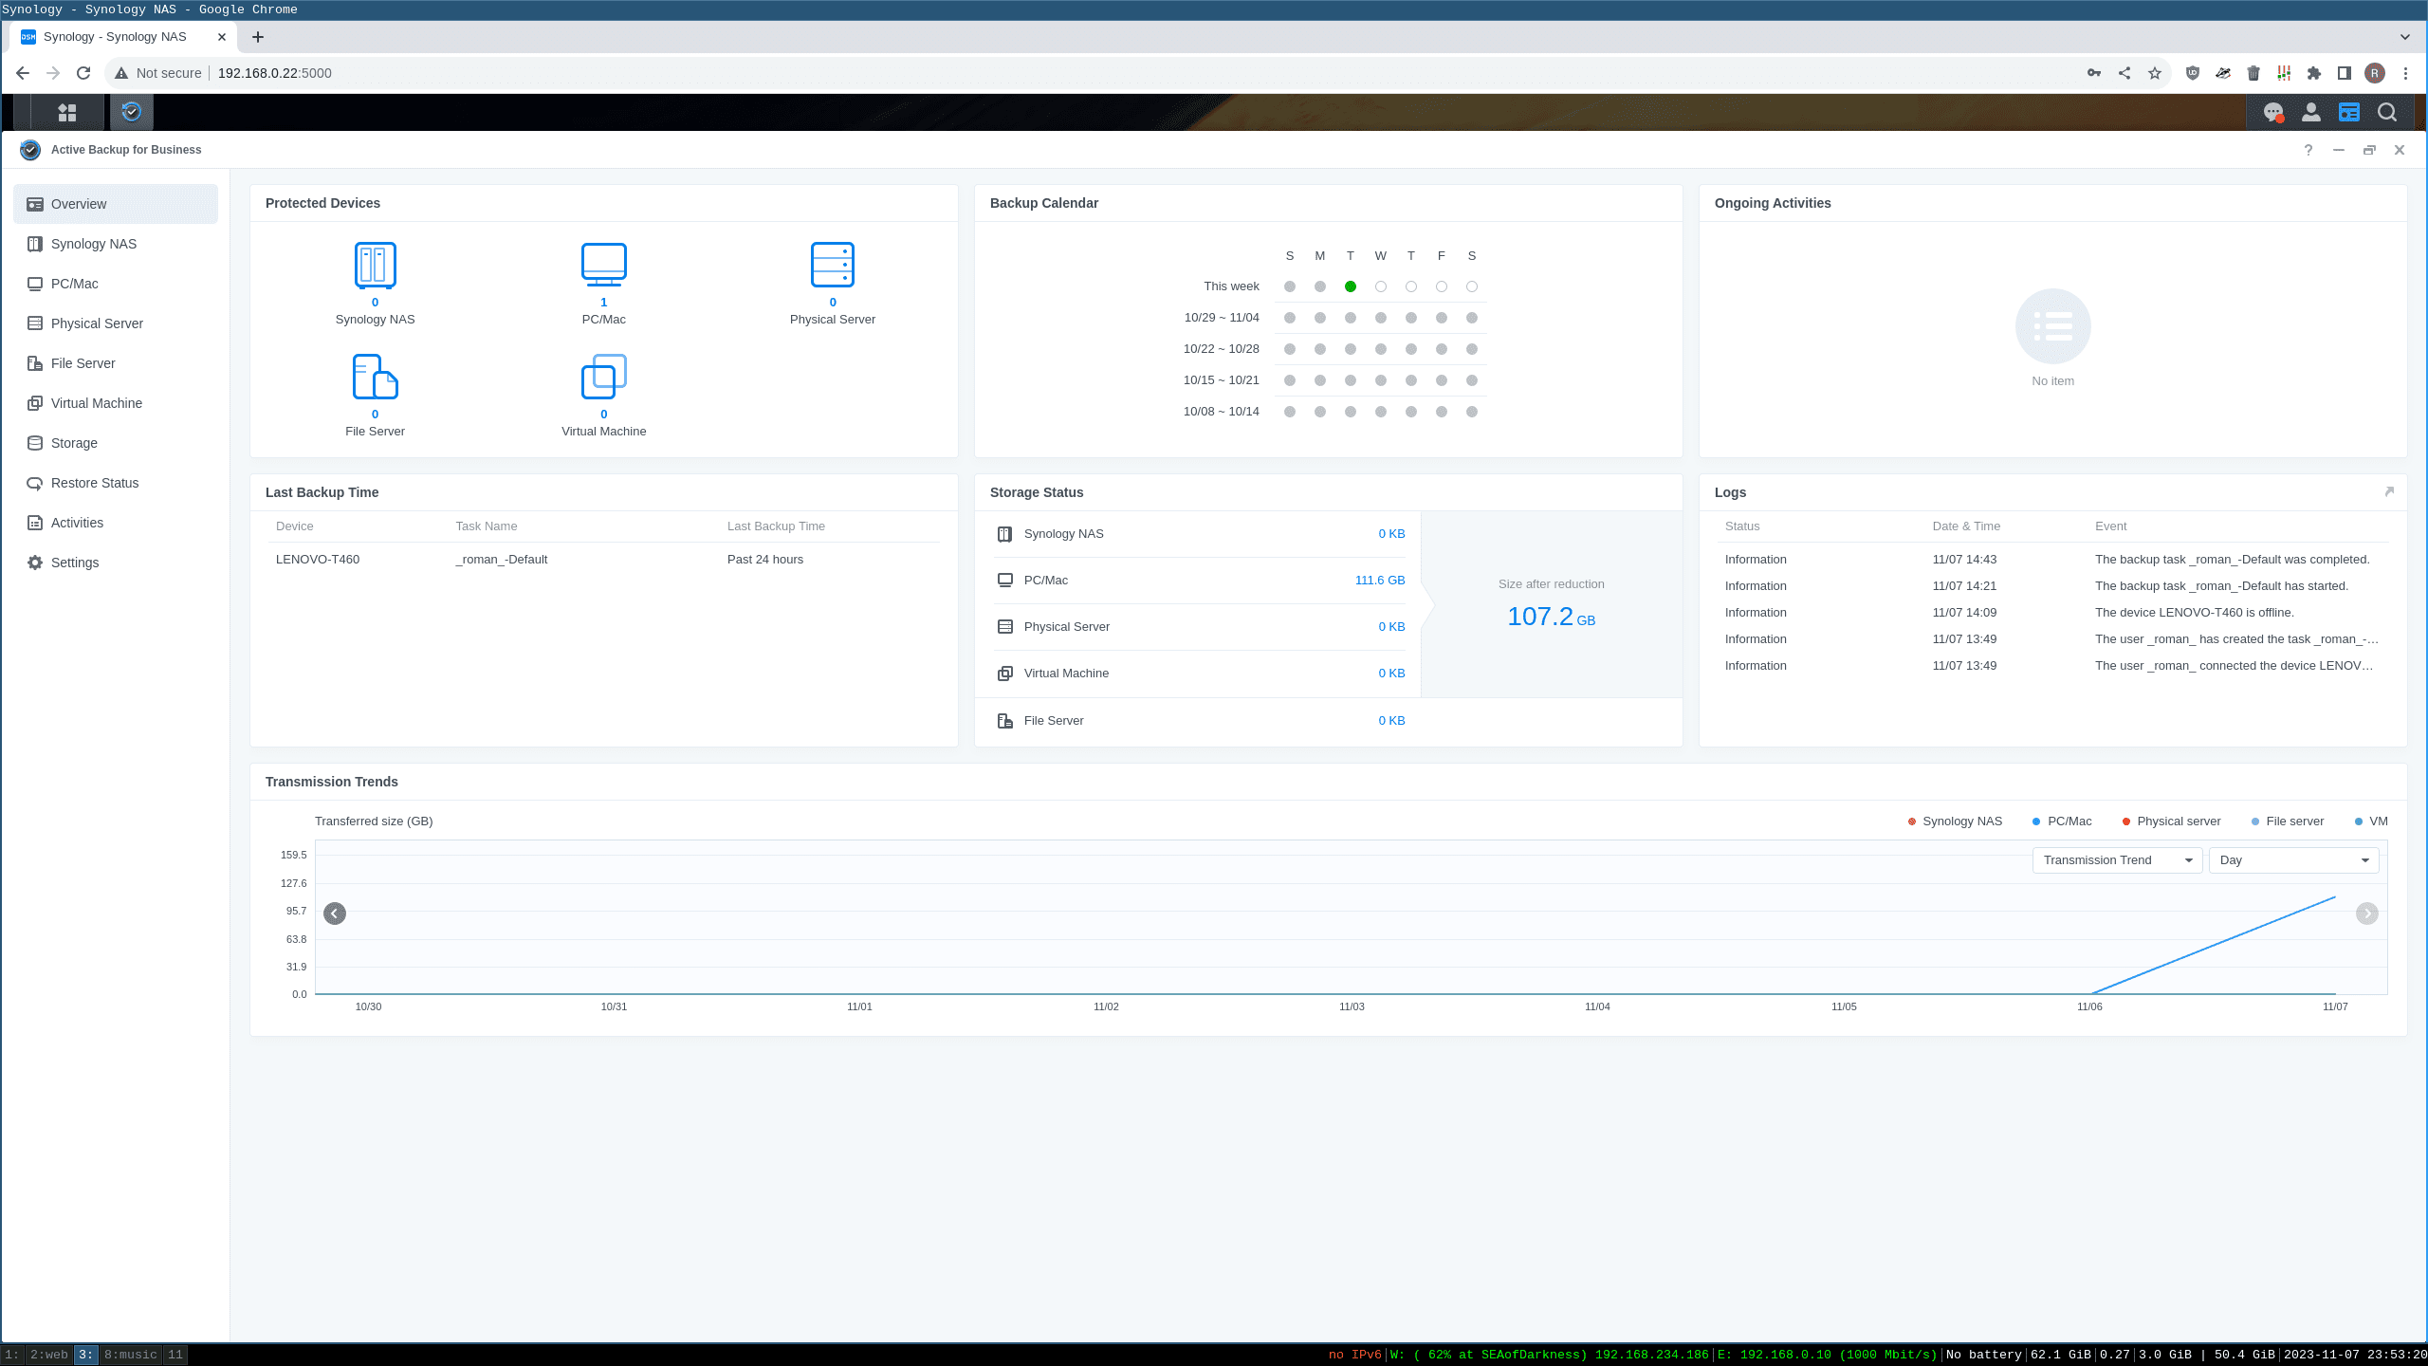Click the password key icon in address bar
This screenshot has width=2428, height=1366.
pyautogui.click(x=2094, y=73)
